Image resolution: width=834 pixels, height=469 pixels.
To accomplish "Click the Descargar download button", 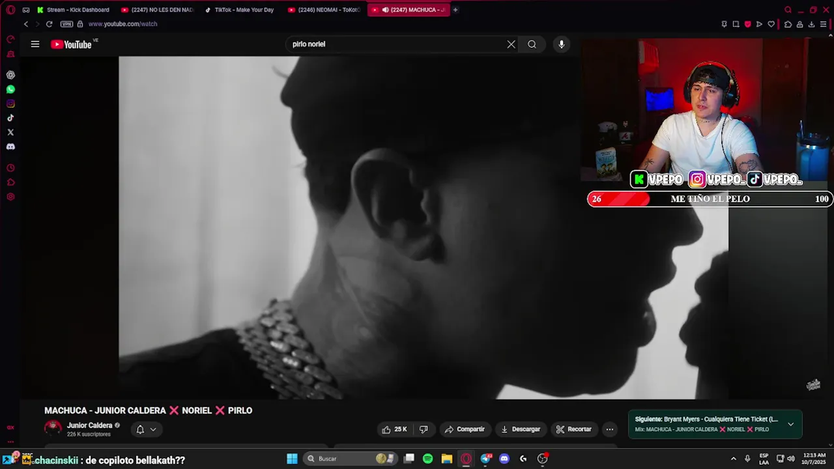I will coord(521,429).
